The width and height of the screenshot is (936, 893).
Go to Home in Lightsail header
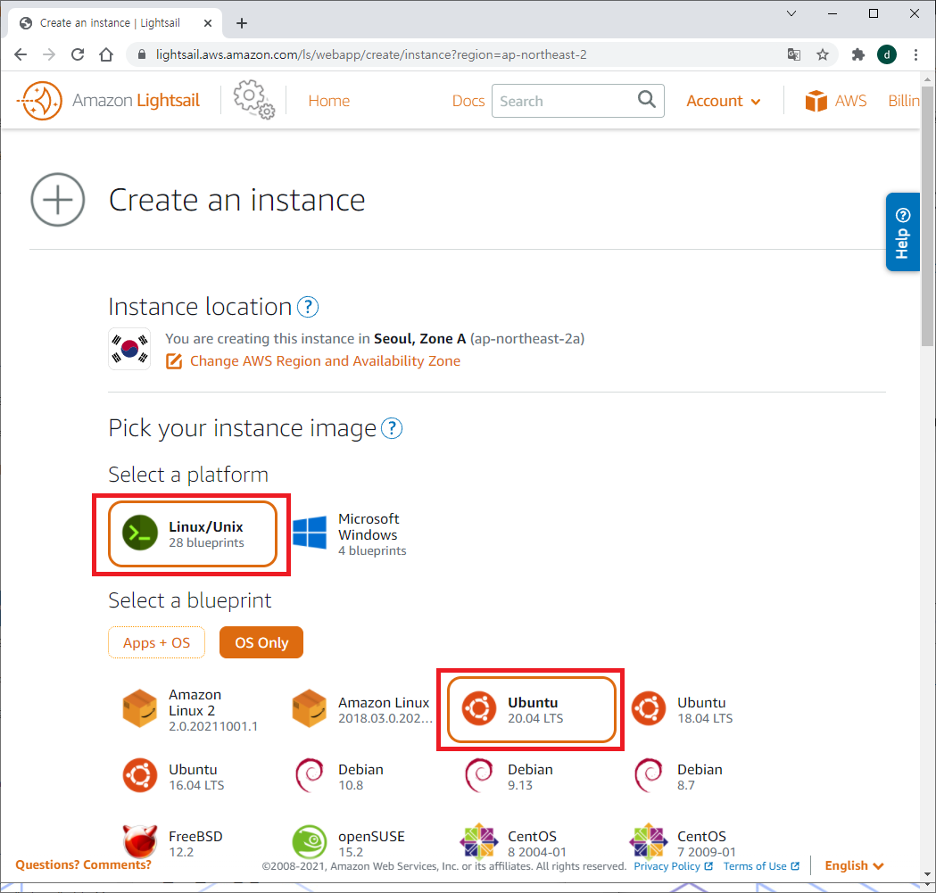point(329,101)
